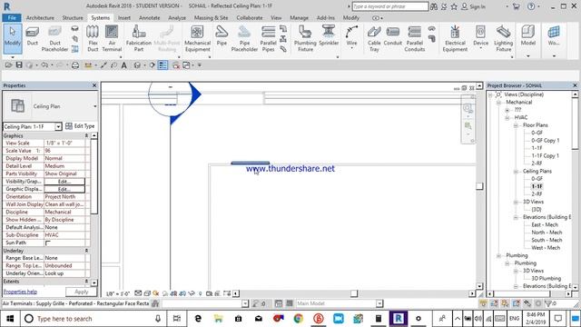Open the 0-GF floor plan view
Viewport: 581px width, 327px height.
click(537, 133)
